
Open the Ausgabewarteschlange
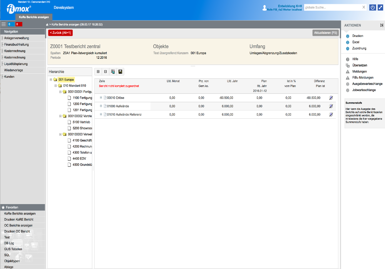pos(367,84)
